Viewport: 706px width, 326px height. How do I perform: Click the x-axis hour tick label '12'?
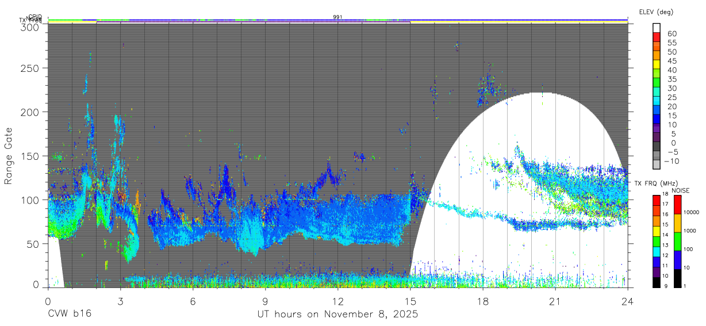click(x=337, y=301)
